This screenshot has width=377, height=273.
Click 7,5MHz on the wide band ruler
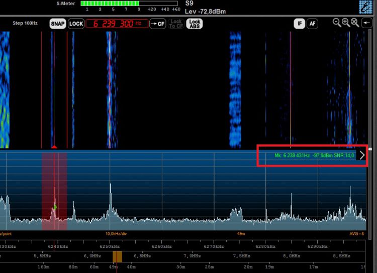(242, 256)
